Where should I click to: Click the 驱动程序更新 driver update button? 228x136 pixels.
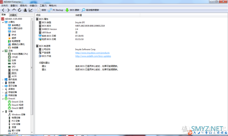tap(90, 10)
